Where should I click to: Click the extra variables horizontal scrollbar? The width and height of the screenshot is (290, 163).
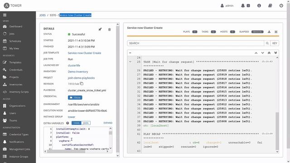click(66, 151)
